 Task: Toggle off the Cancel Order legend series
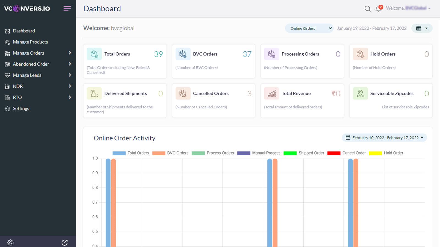354,153
